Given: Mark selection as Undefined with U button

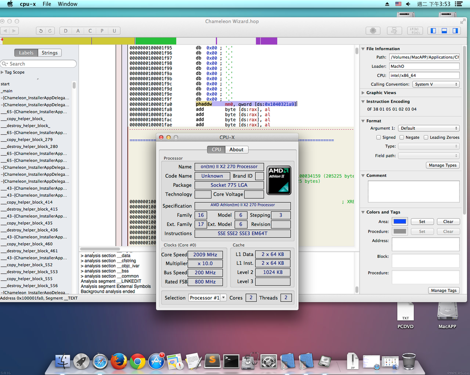Looking at the screenshot, I should pyautogui.click(x=114, y=31).
